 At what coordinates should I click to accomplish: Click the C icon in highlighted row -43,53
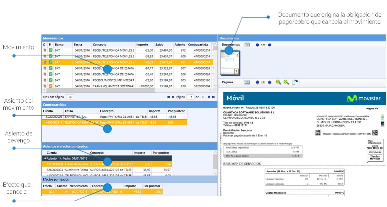[45, 62]
